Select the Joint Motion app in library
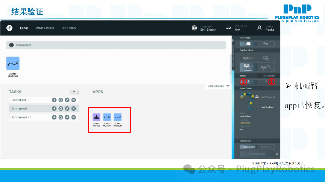 click(x=118, y=117)
